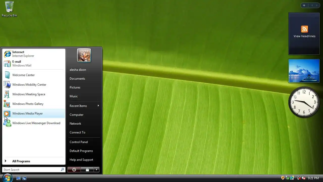Screen dimensions: 323x182
Task: Click the analog clock gadget
Action: (x=304, y=102)
